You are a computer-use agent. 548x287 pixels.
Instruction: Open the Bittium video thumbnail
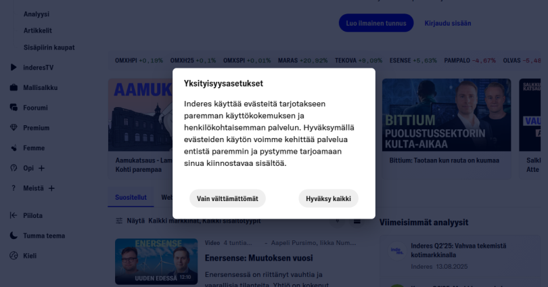pyautogui.click(x=447, y=115)
